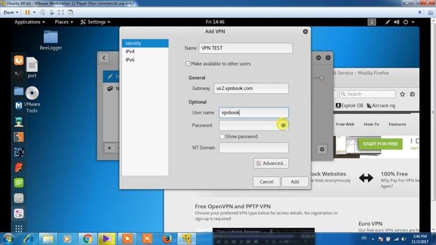Click the plus button to add connection
The width and height of the screenshot is (436, 245).
point(109,148)
